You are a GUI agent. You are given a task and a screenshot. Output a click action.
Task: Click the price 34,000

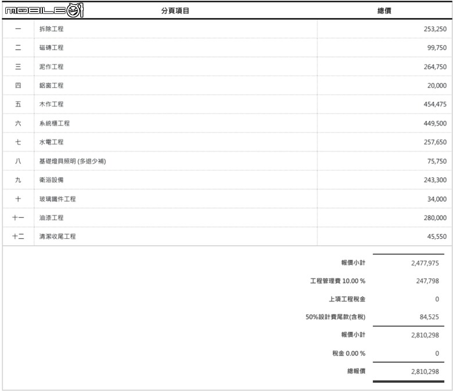coord(437,199)
